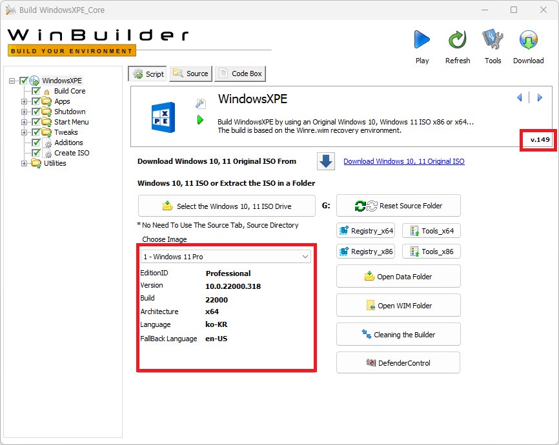Select the Create ISO tree label
The height and width of the screenshot is (445, 559).
coord(72,153)
